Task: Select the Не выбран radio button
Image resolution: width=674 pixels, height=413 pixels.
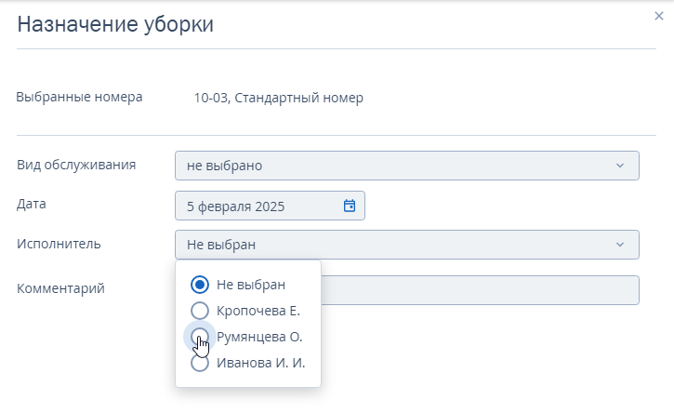Action: pos(200,285)
